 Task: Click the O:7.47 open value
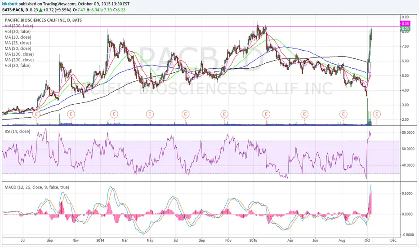point(79,10)
